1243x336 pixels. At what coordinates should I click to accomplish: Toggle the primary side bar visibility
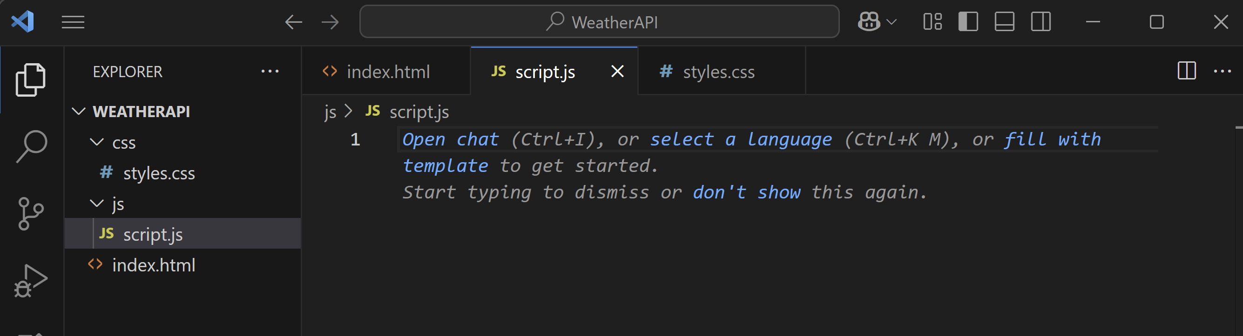[x=968, y=22]
